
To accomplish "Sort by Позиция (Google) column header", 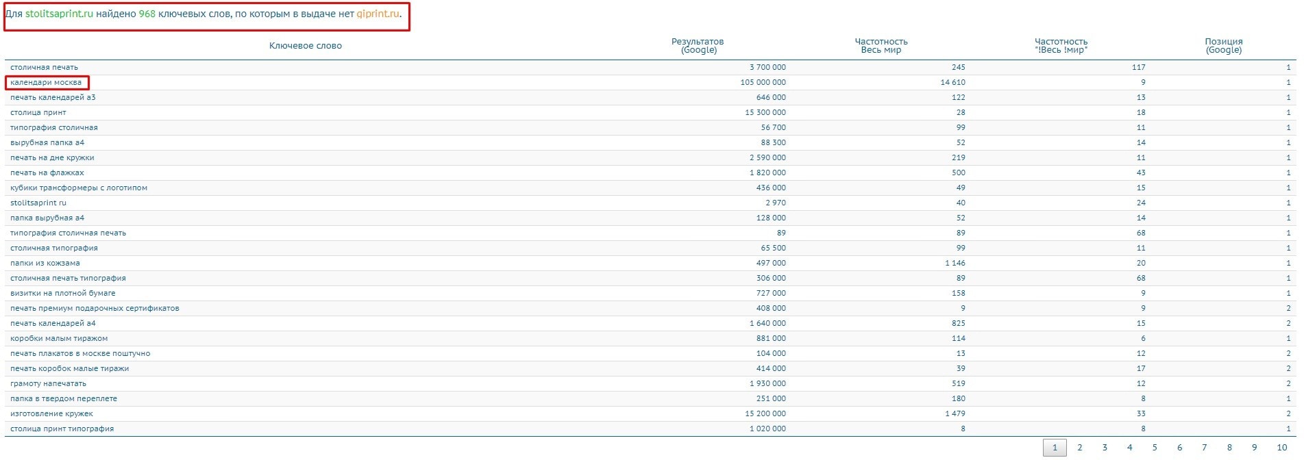I will (x=1223, y=46).
